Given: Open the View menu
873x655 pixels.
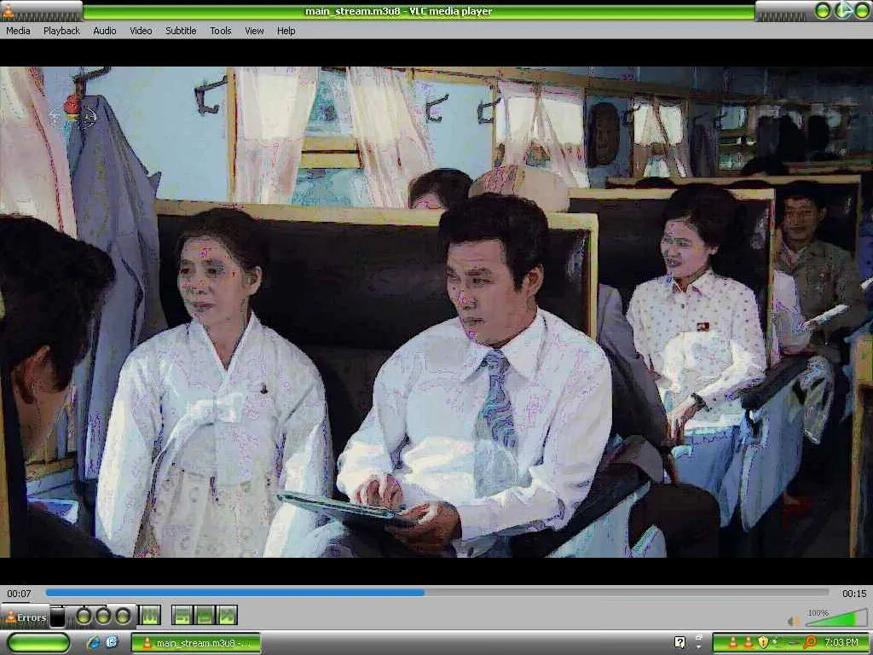Looking at the screenshot, I should (254, 31).
